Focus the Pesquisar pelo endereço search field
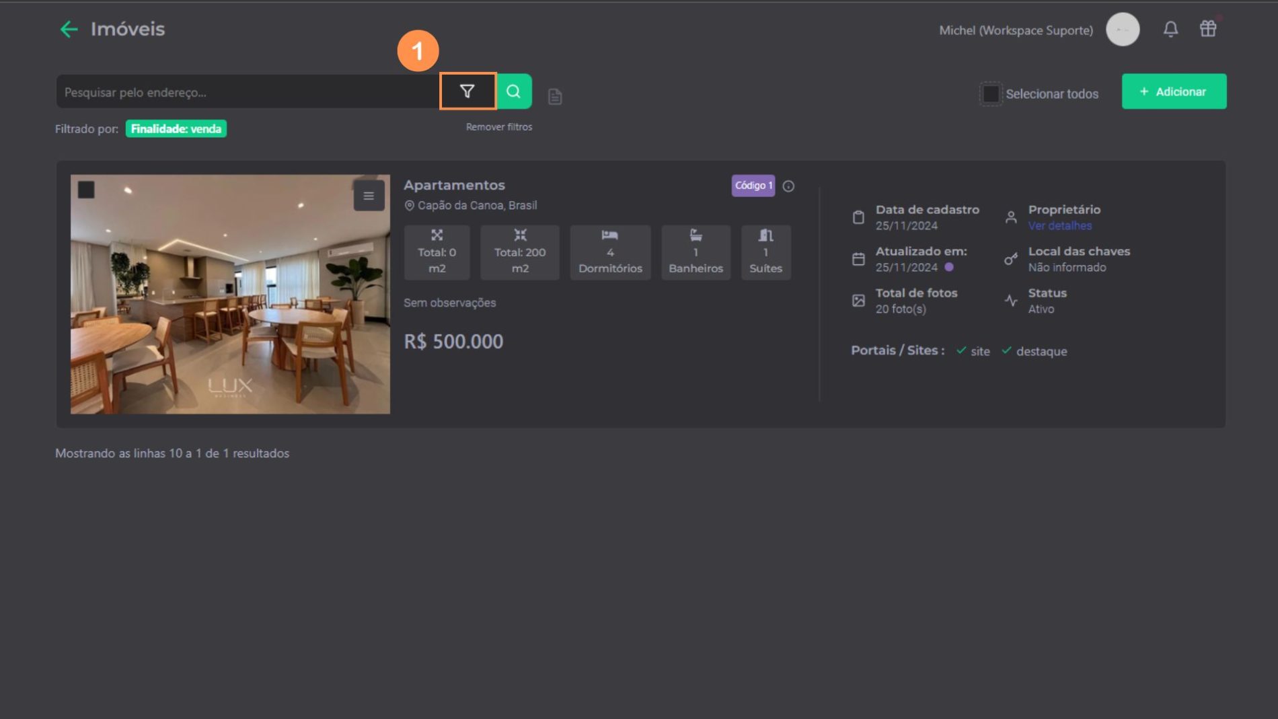Viewport: 1278px width, 719px height. (248, 91)
